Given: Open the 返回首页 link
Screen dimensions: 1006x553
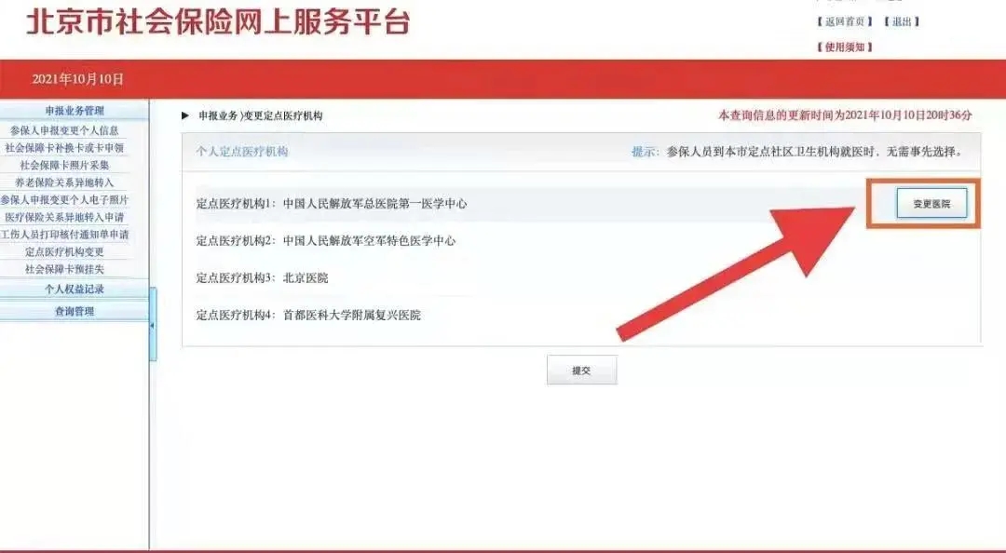Looking at the screenshot, I should pos(846,21).
